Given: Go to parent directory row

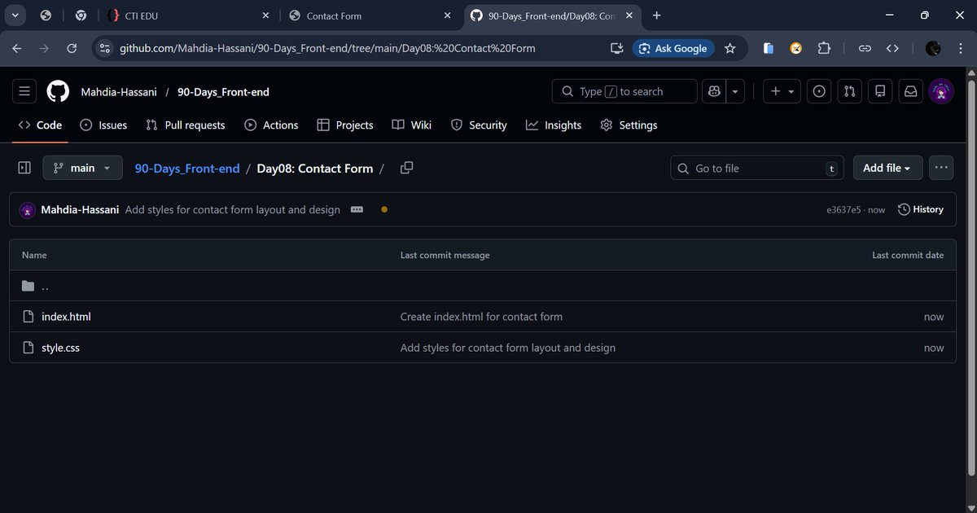Looking at the screenshot, I should click(x=483, y=286).
